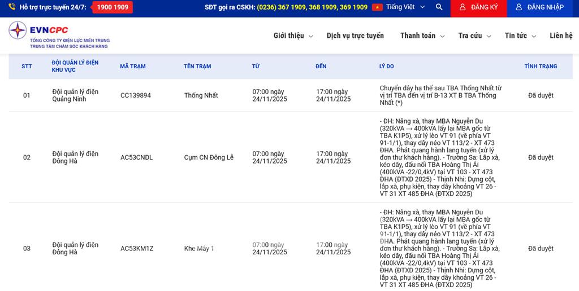Open search with the magnifier icon
Viewport: 579px width, 291px height.
[x=439, y=7]
